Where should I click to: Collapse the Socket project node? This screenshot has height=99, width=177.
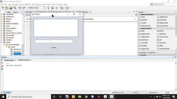[2, 42]
